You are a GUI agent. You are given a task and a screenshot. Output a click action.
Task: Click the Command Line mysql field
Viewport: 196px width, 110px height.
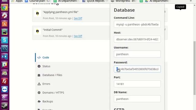[137, 24]
